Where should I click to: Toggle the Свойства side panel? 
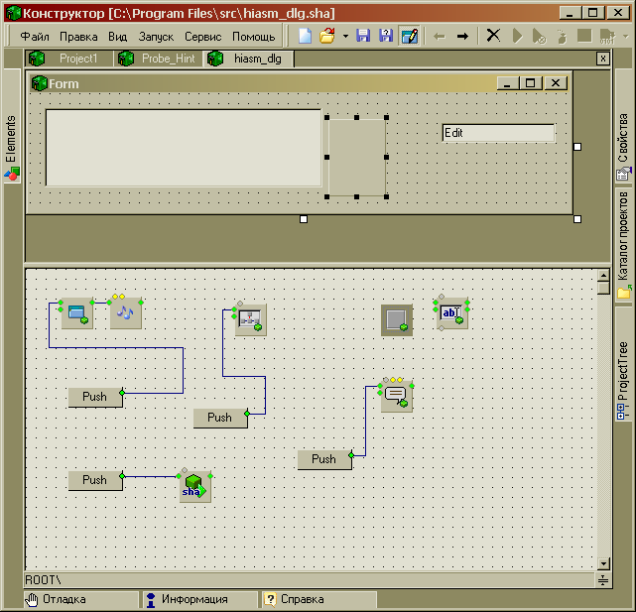pyautogui.click(x=623, y=145)
